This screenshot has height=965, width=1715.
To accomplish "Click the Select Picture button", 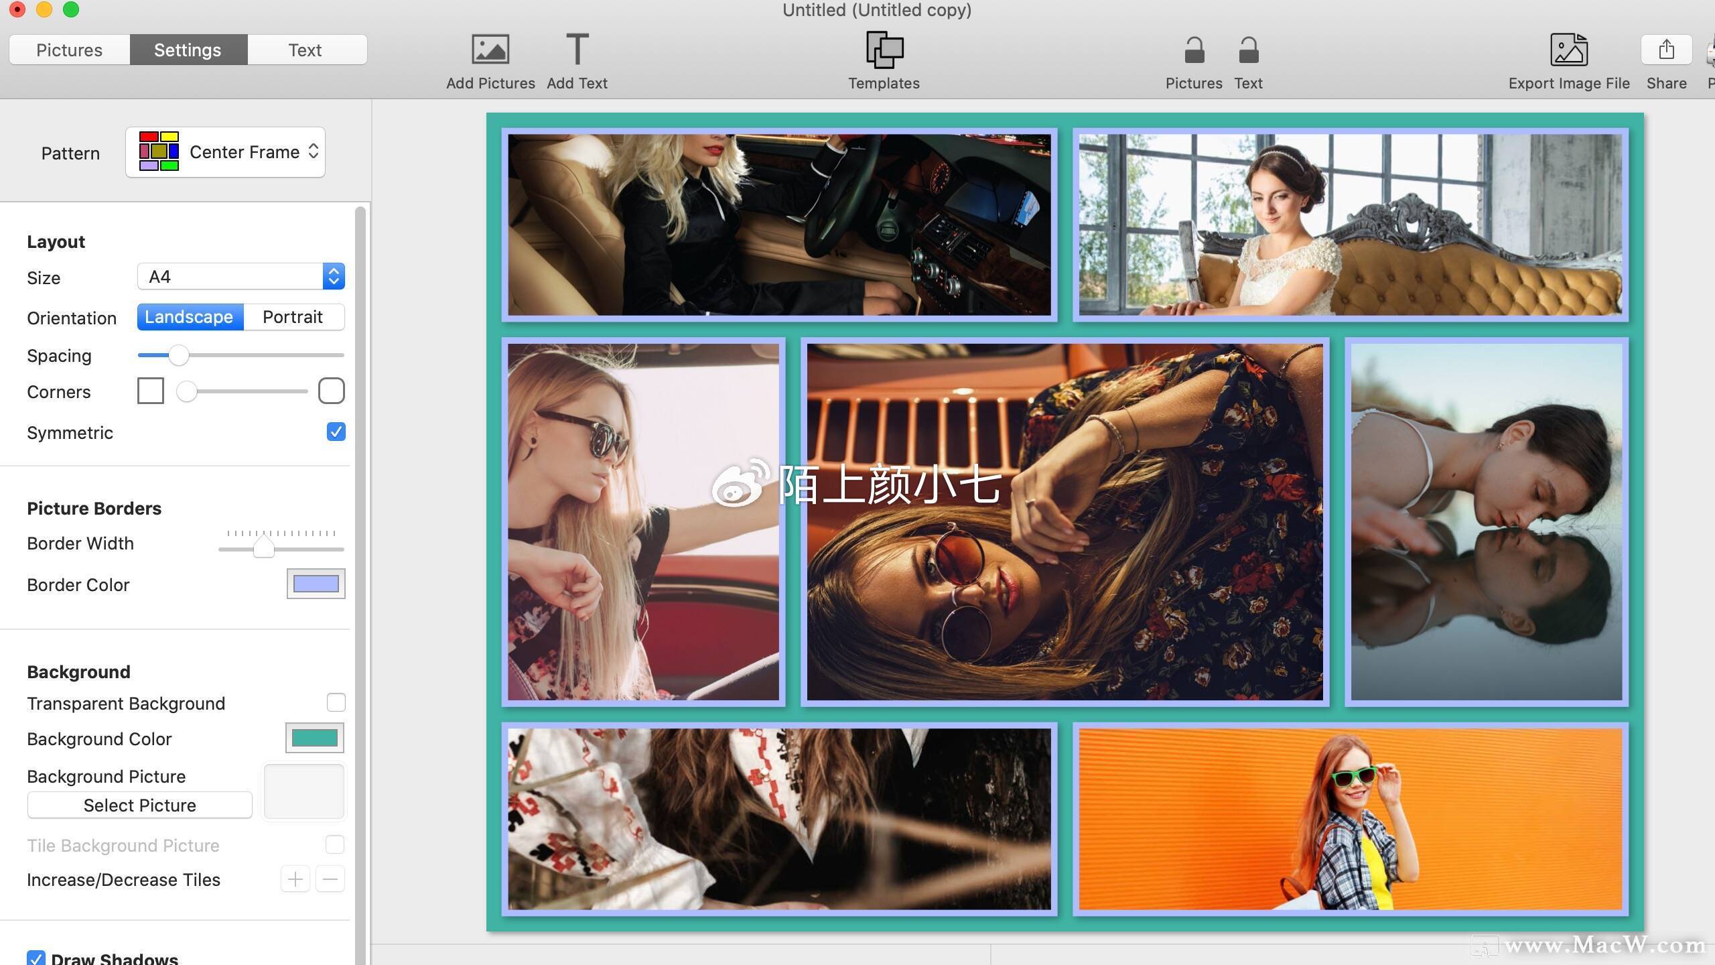I will 140,806.
